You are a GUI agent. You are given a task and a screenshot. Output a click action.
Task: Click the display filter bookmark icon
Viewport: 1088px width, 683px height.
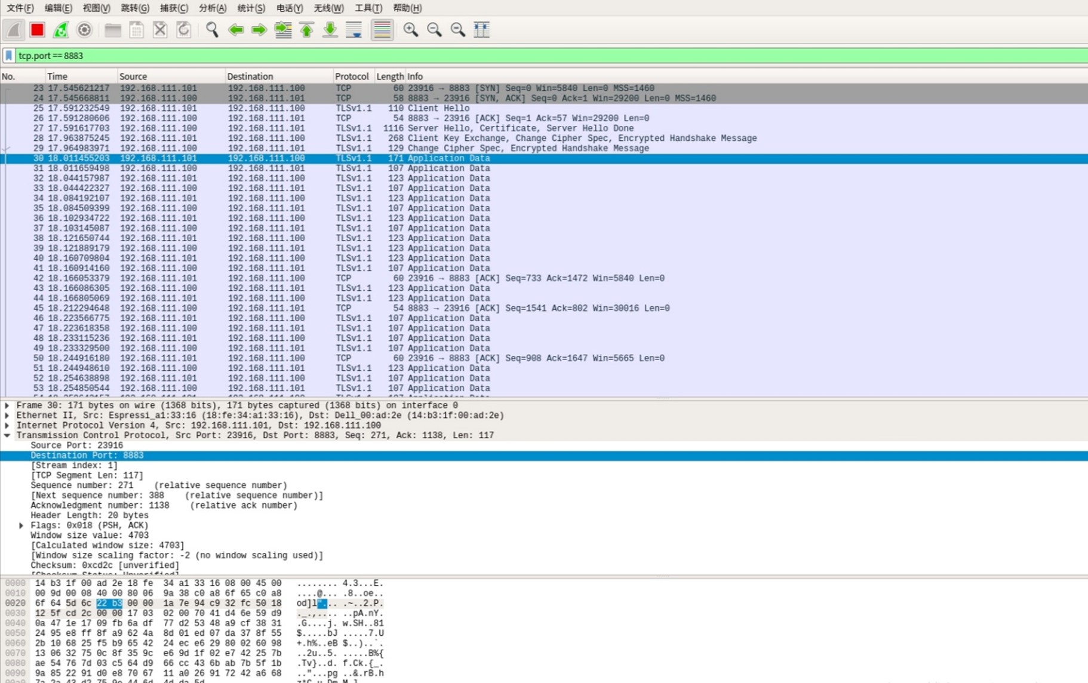click(x=8, y=56)
